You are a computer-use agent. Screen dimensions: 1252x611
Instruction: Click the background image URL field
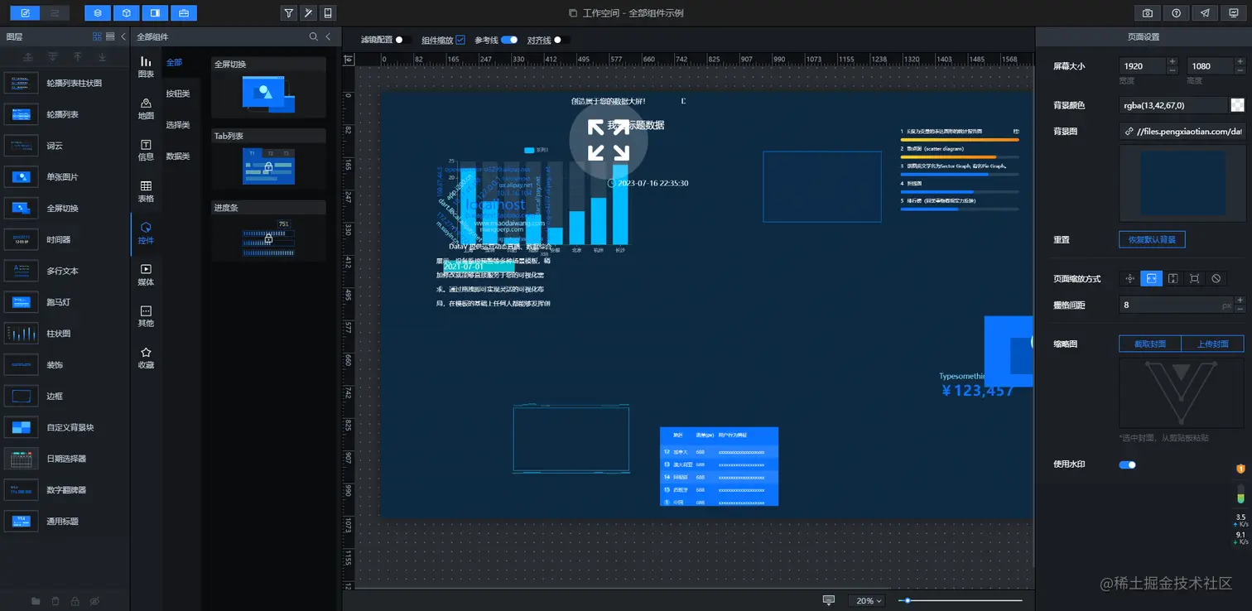(x=1182, y=131)
